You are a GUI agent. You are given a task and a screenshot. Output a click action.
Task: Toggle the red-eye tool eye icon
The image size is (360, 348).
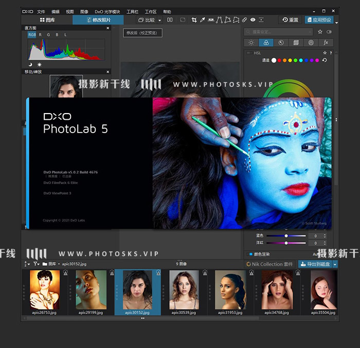[253, 20]
